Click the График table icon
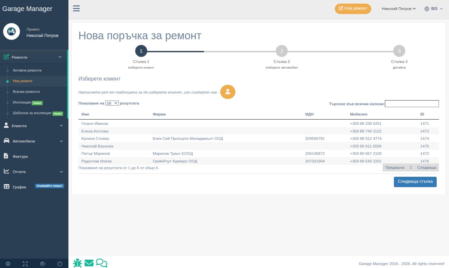Viewport: 449px width, 268px height. [x=6, y=187]
